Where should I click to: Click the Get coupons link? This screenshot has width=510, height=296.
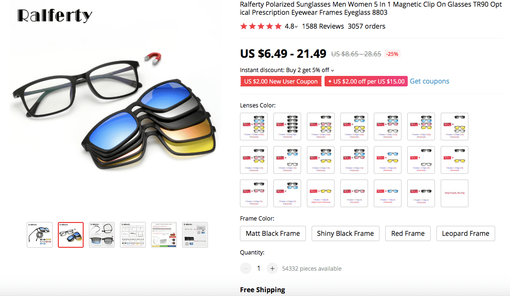429,81
